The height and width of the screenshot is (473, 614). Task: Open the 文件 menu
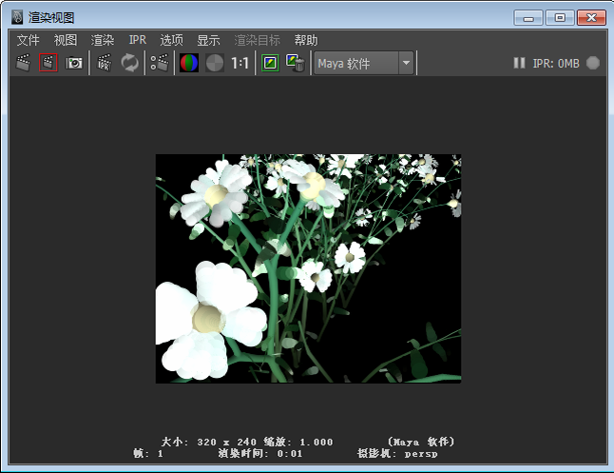coord(28,40)
